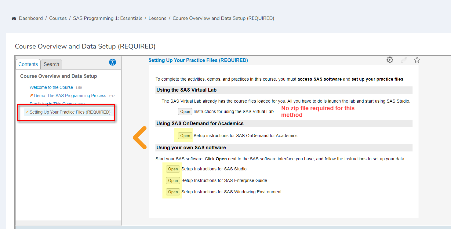Click the orange demo icon beside SAS Programming Process

31,95
